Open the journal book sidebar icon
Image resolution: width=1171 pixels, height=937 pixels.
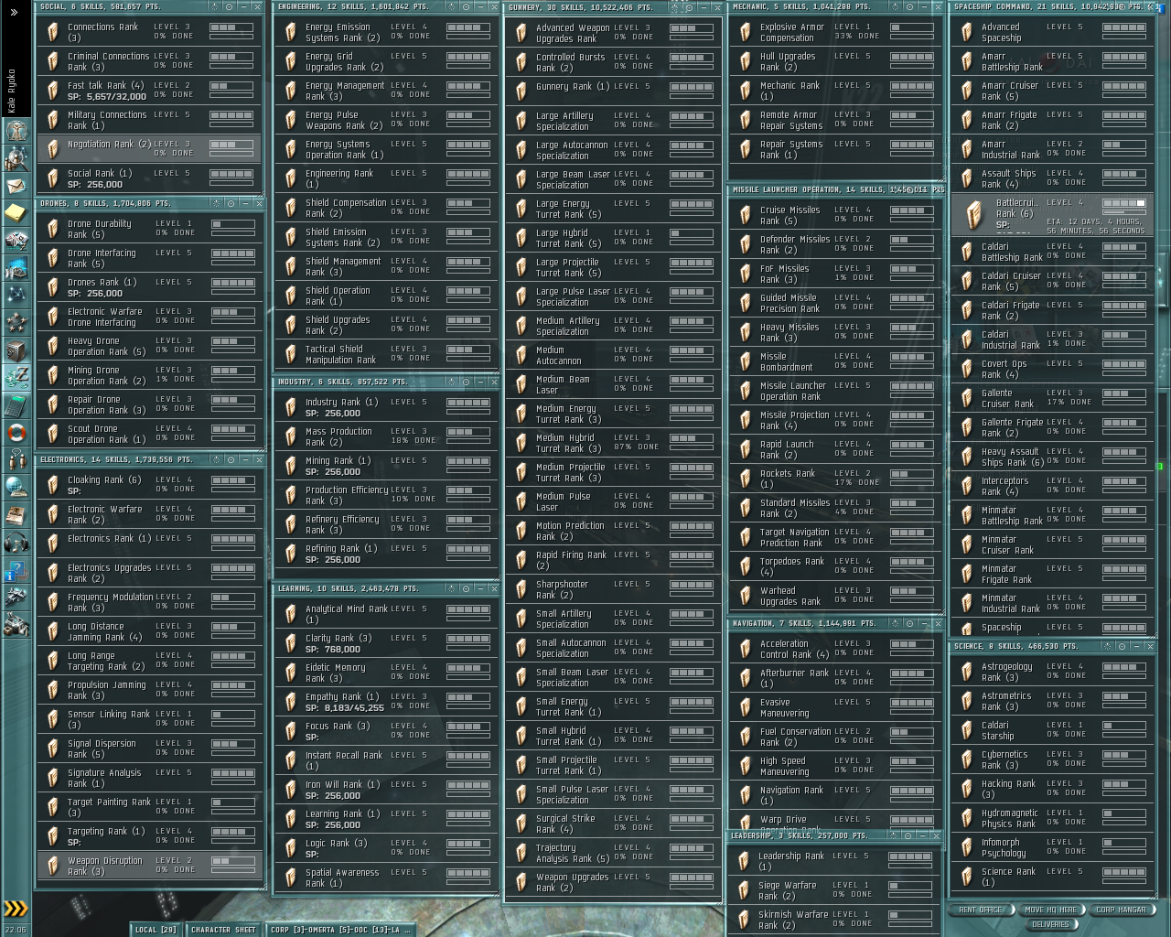click(x=16, y=514)
